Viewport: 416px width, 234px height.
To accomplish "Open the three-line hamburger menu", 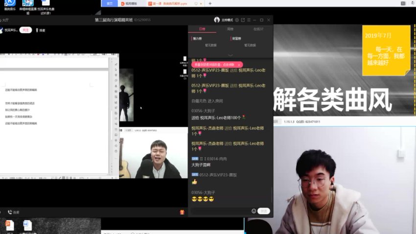I will [x=249, y=20].
